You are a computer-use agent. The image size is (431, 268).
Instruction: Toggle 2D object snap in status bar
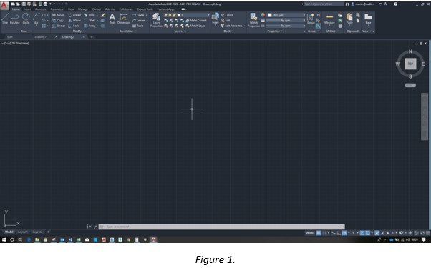[367, 233]
